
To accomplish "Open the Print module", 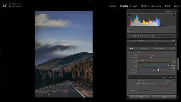I will pyautogui.click(x=167, y=6).
